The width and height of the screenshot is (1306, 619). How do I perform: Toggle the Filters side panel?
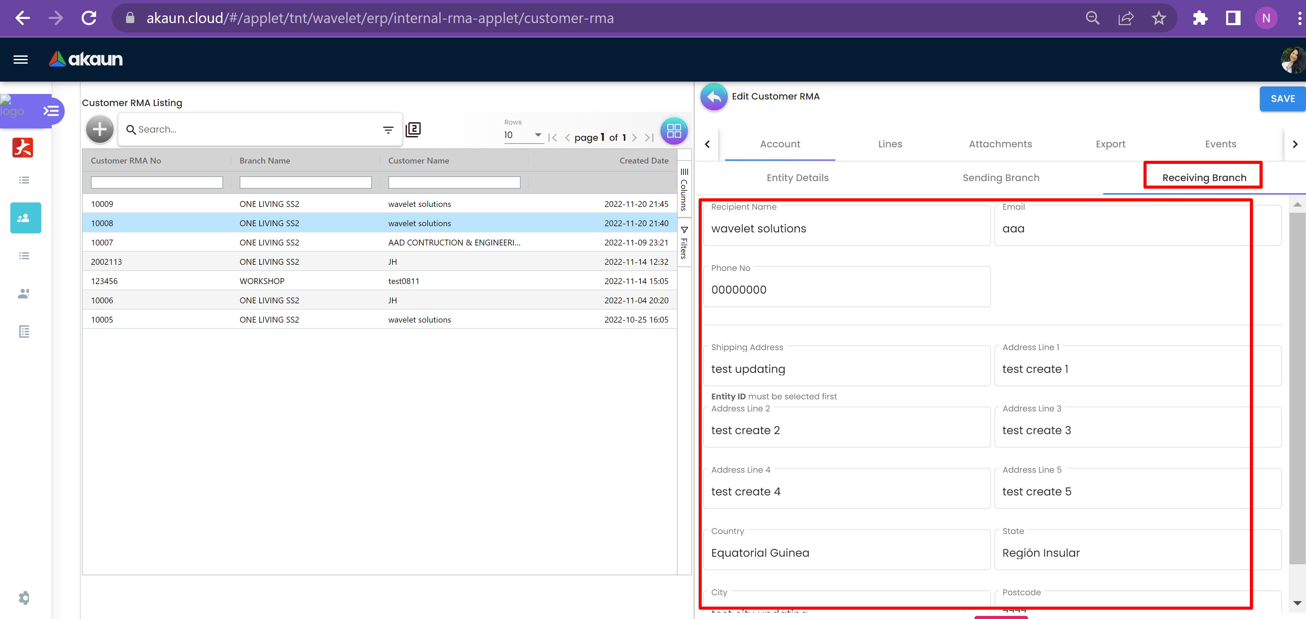pos(684,242)
